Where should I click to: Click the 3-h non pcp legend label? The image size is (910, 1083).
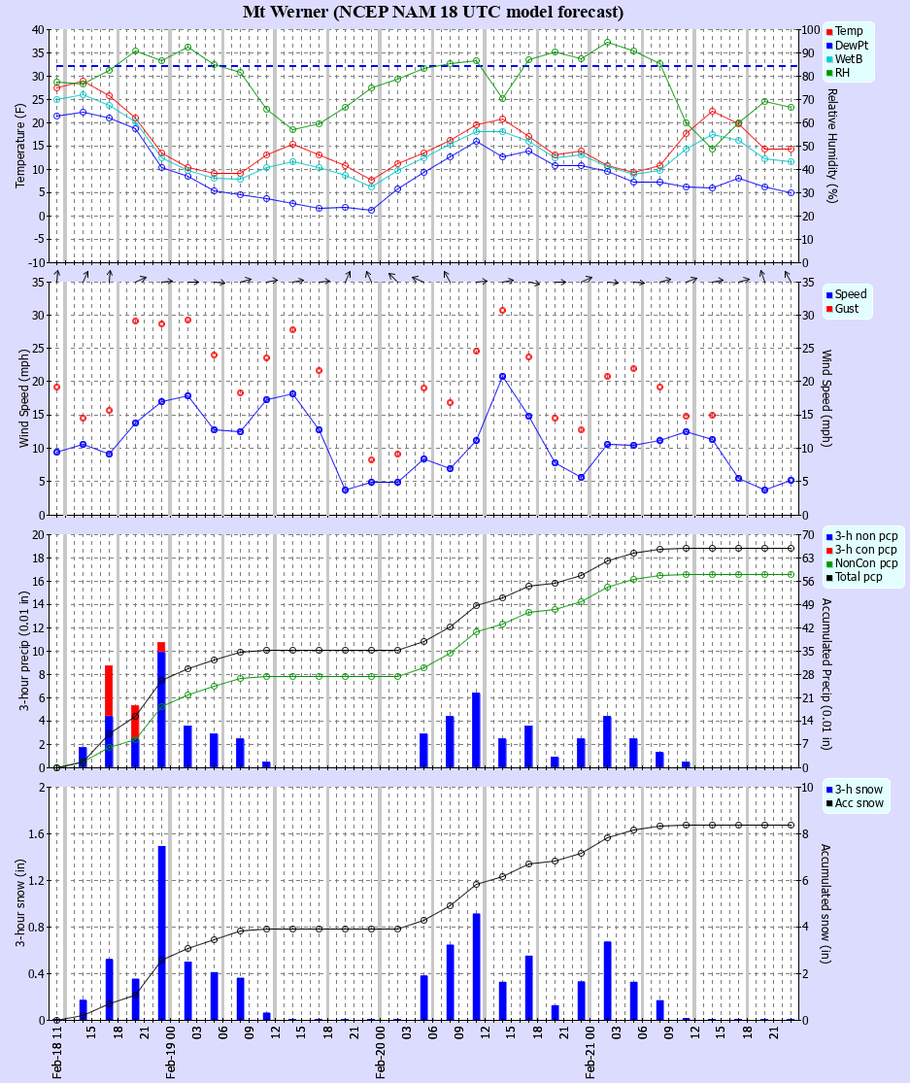pos(866,536)
